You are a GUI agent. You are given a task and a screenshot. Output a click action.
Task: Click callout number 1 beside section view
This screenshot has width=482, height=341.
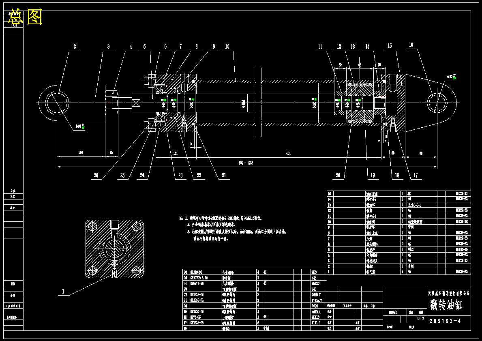click(x=63, y=291)
